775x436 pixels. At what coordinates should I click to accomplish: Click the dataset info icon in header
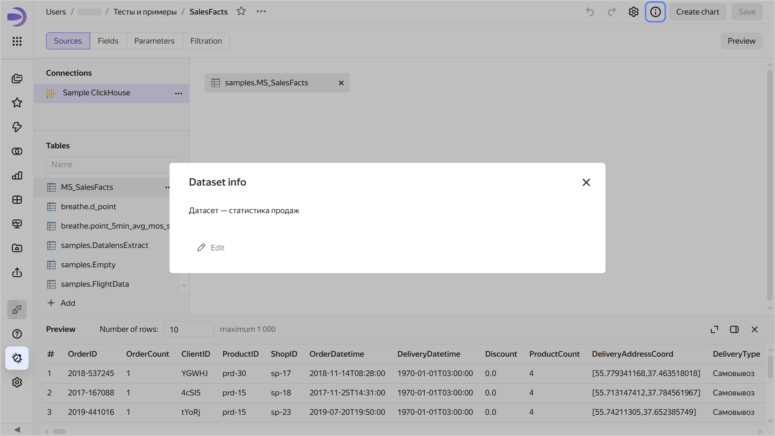(x=655, y=12)
